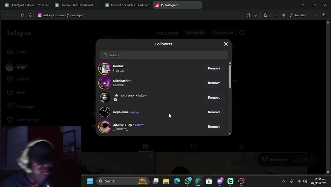Screen dimensions: 331x187
Task: Click the microphone icon in the system tray
Action: pos(291,181)
